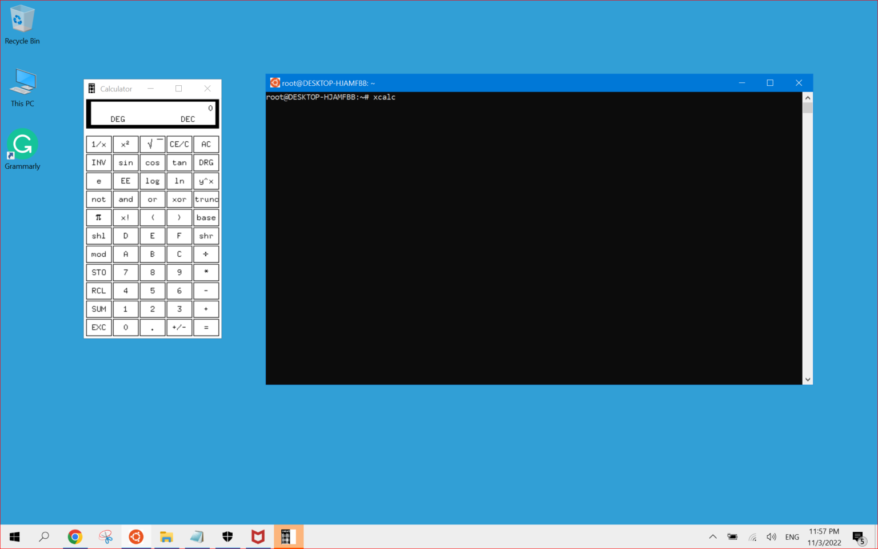Open File Explorer from the taskbar

166,536
